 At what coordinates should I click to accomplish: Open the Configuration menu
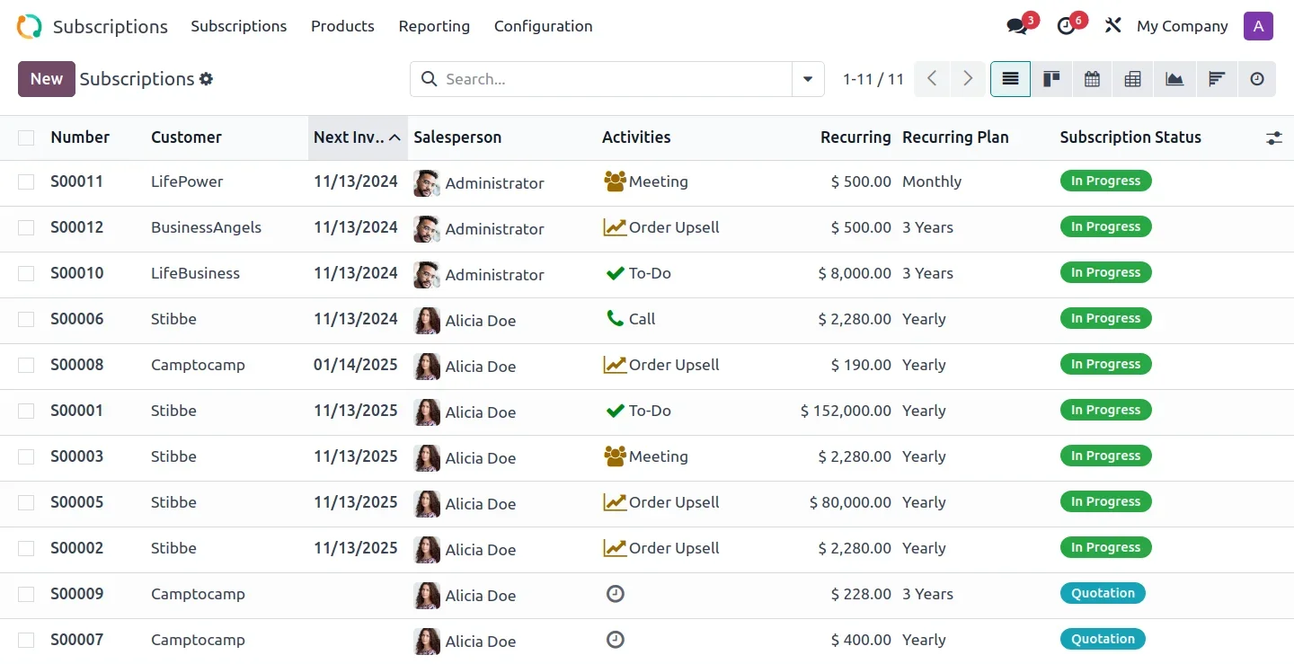coord(543,26)
